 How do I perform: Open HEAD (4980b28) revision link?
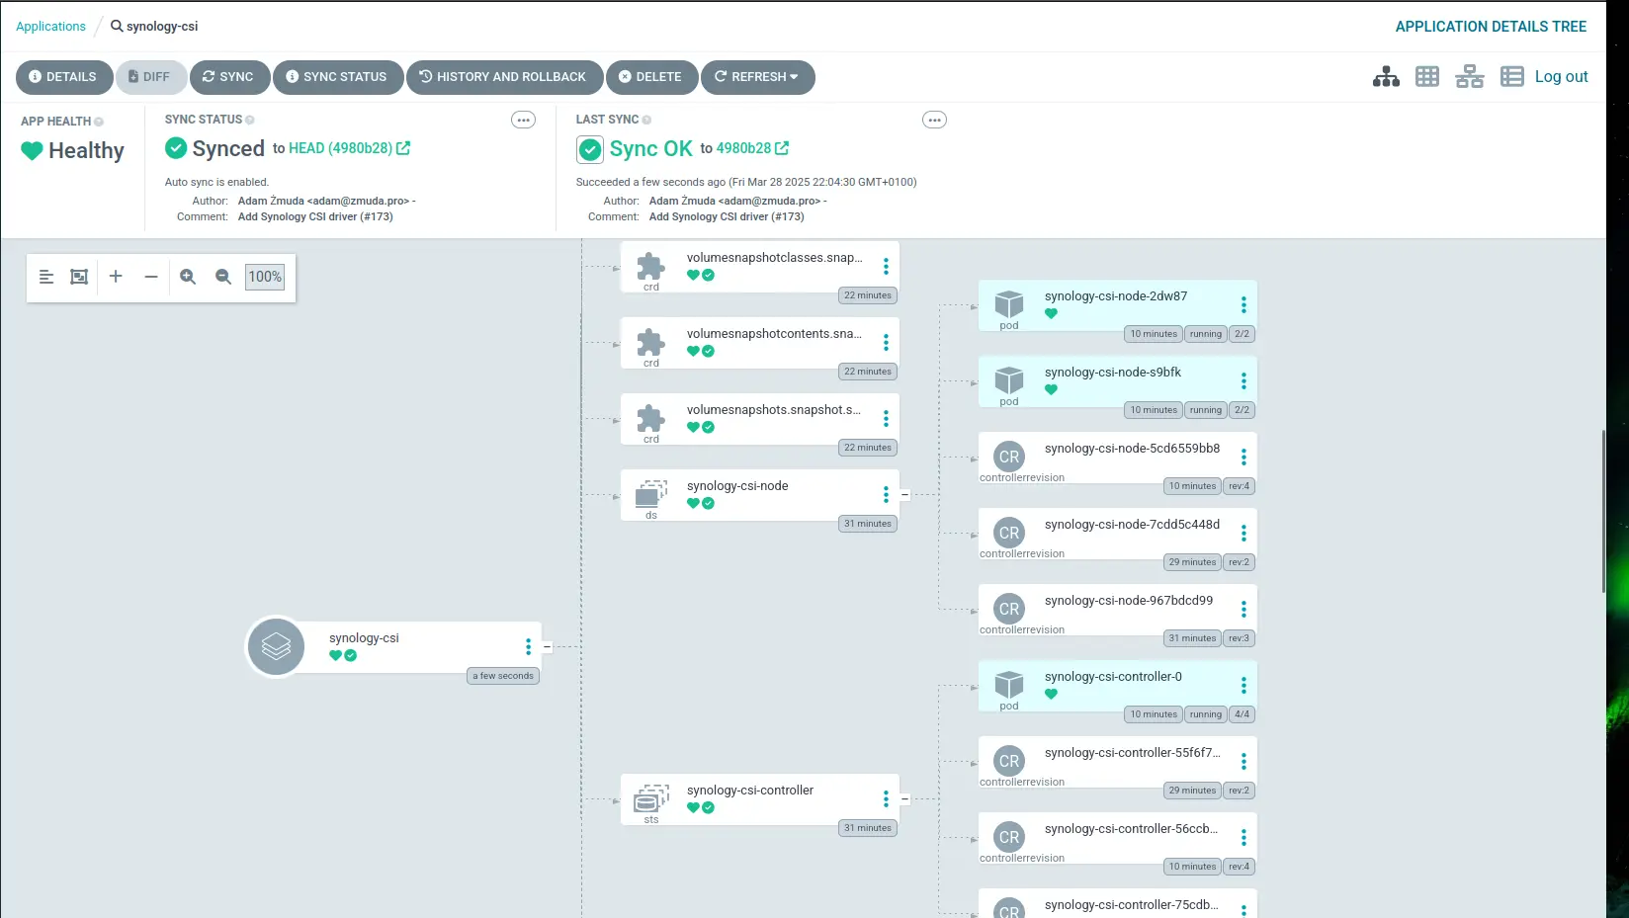pyautogui.click(x=349, y=148)
